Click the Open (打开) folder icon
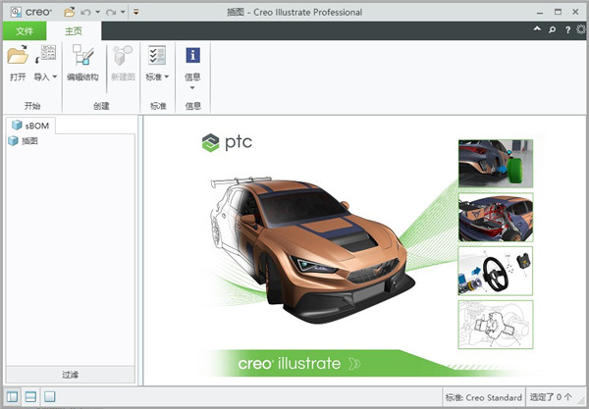The image size is (589, 409). pyautogui.click(x=17, y=56)
